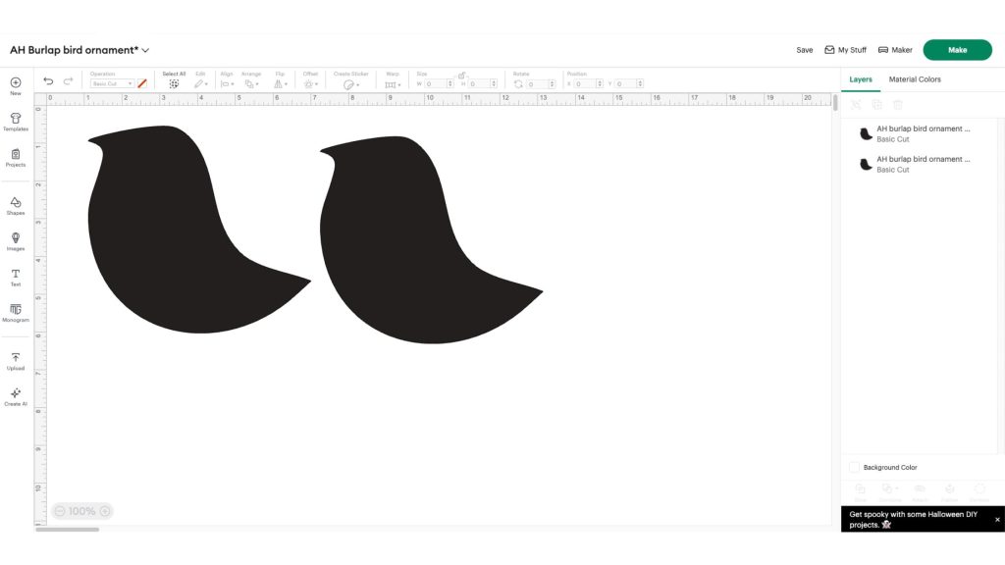The image size is (1005, 565).
Task: Click the Projects sidebar icon
Action: click(16, 157)
